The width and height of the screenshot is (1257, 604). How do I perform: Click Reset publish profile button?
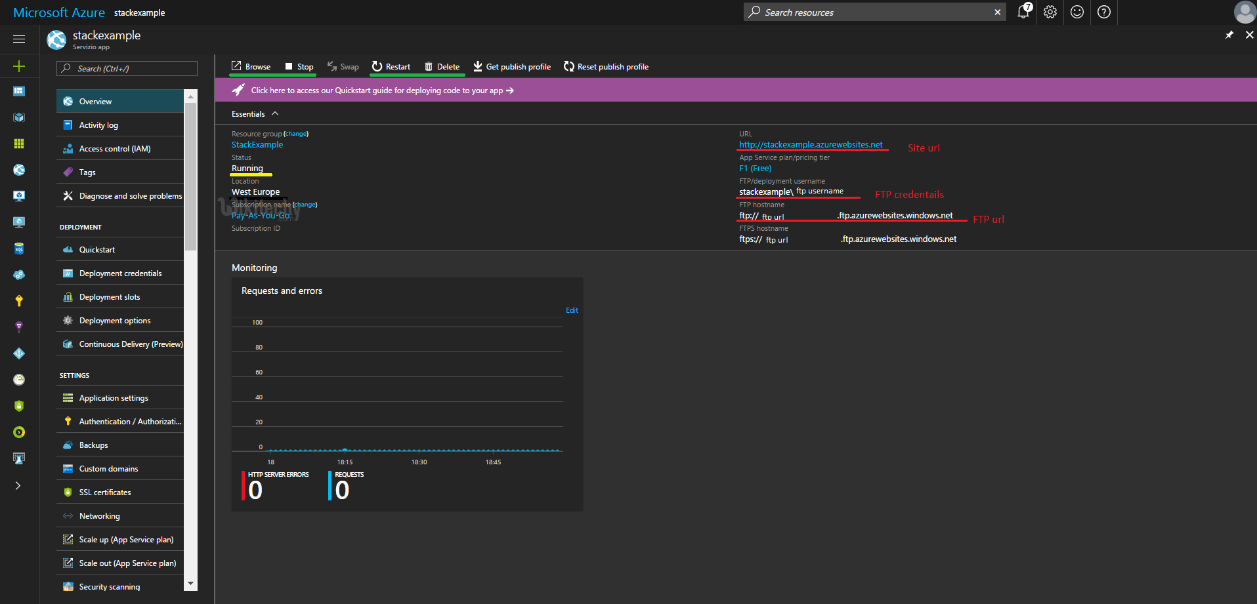pyautogui.click(x=606, y=67)
